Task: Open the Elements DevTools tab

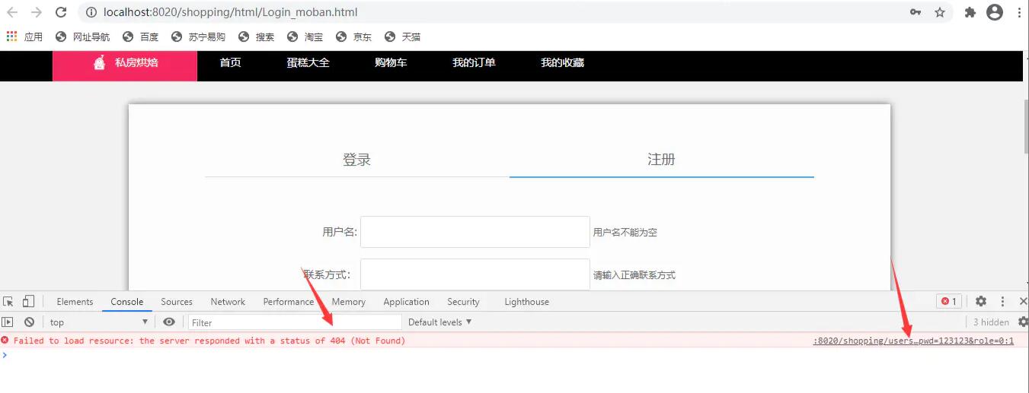Action: [75, 302]
